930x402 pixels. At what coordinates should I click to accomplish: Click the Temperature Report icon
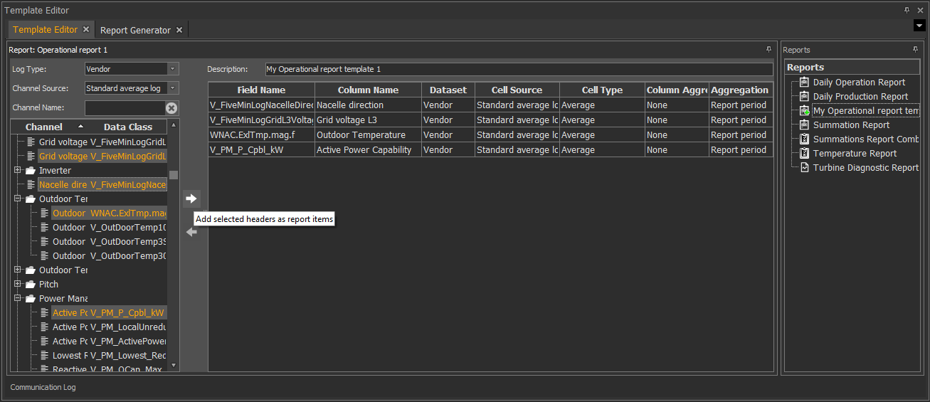click(804, 154)
